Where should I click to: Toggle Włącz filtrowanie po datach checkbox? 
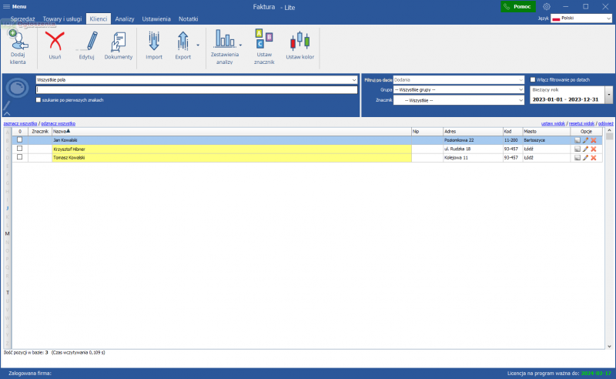click(x=534, y=79)
